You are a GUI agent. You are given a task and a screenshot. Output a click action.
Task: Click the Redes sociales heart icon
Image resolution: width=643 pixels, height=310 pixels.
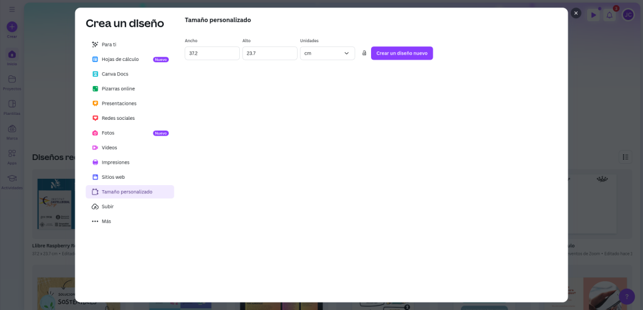pyautogui.click(x=95, y=118)
